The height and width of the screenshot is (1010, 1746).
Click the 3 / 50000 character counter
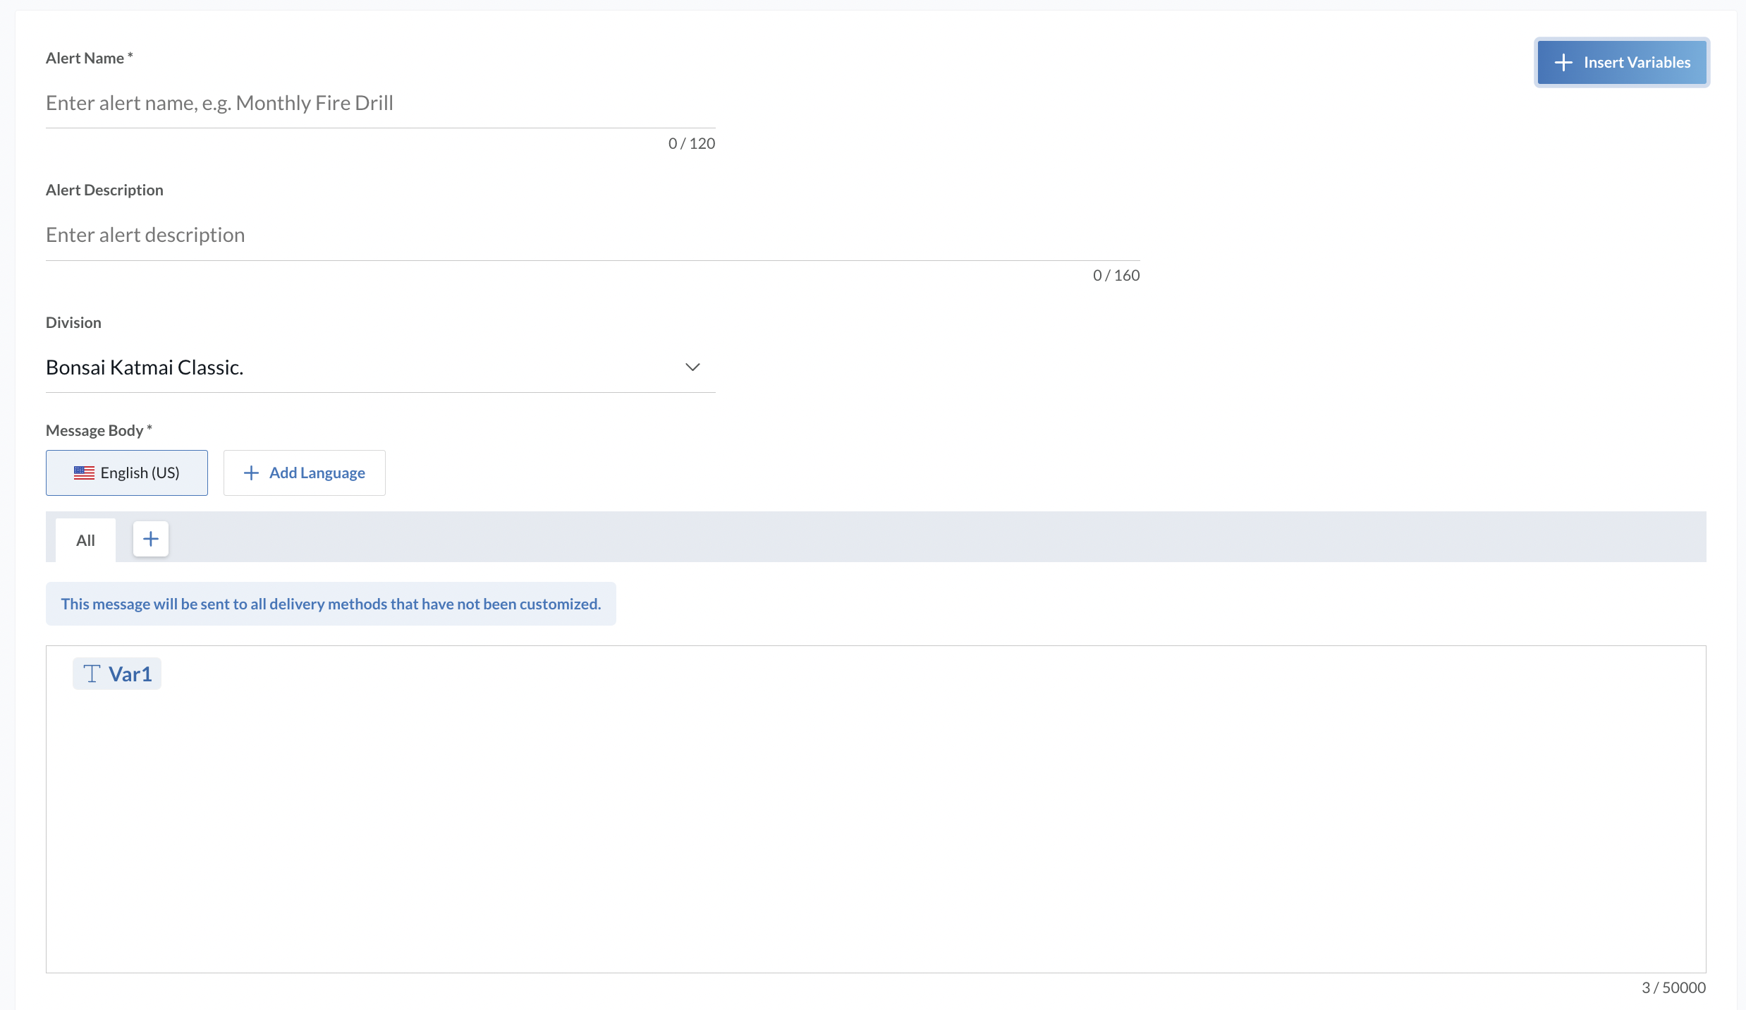click(1673, 987)
